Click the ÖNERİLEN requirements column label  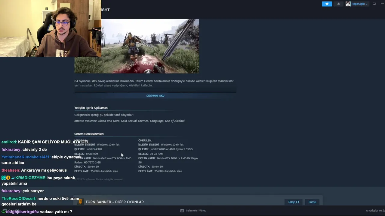click(x=145, y=140)
